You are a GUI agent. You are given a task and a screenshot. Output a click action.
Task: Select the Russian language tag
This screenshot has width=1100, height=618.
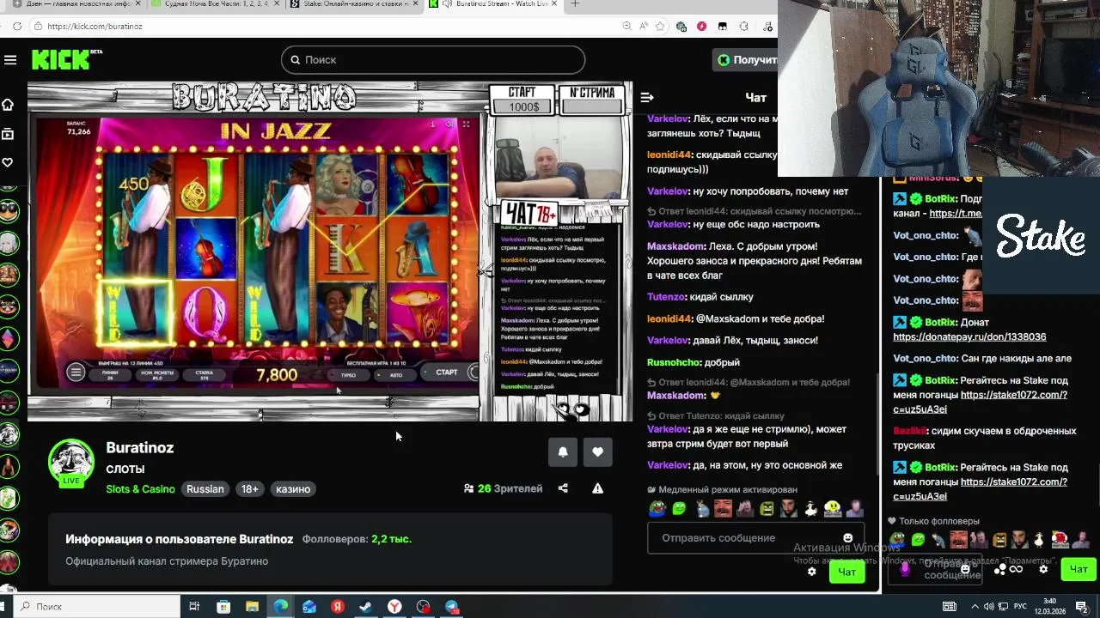click(x=205, y=489)
